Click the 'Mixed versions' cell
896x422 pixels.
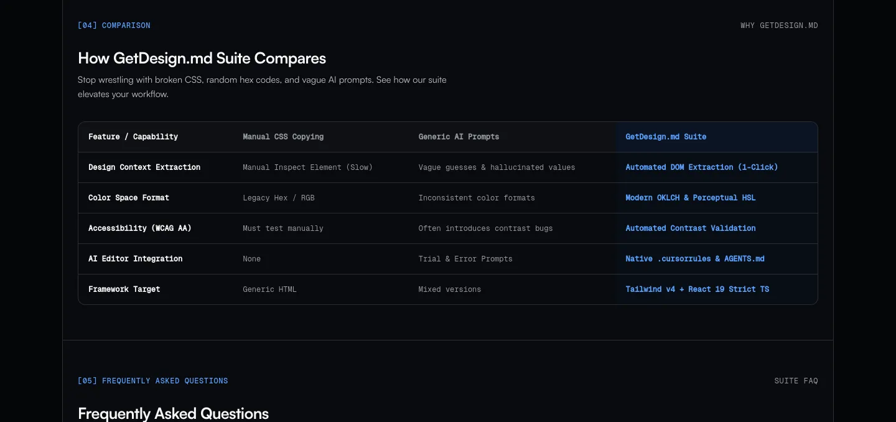point(450,289)
